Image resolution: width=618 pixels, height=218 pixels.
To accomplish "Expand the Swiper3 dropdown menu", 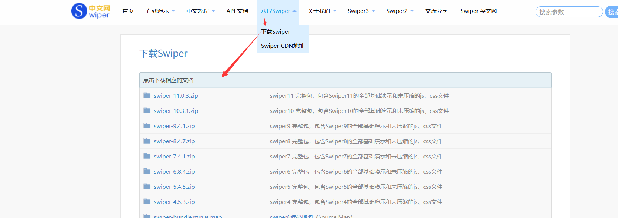I will tap(361, 11).
